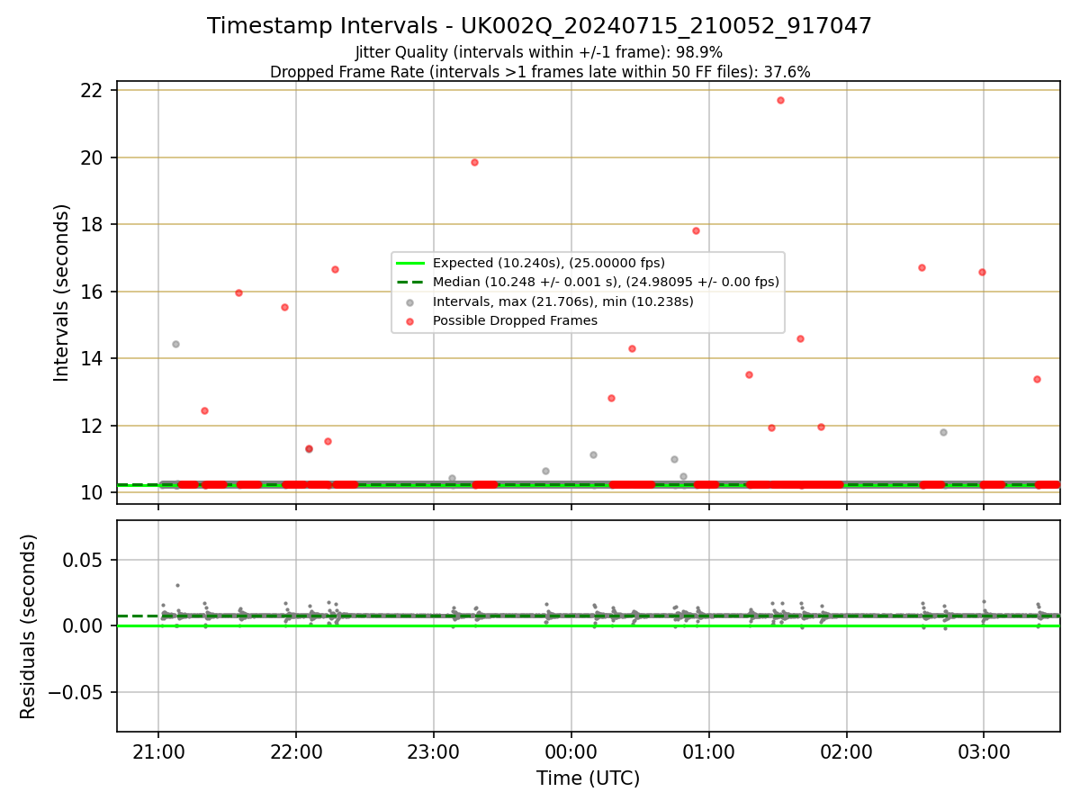Click the red point near 17.8 seconds before 01:00
This screenshot has height=810, width=1080.
tap(696, 230)
